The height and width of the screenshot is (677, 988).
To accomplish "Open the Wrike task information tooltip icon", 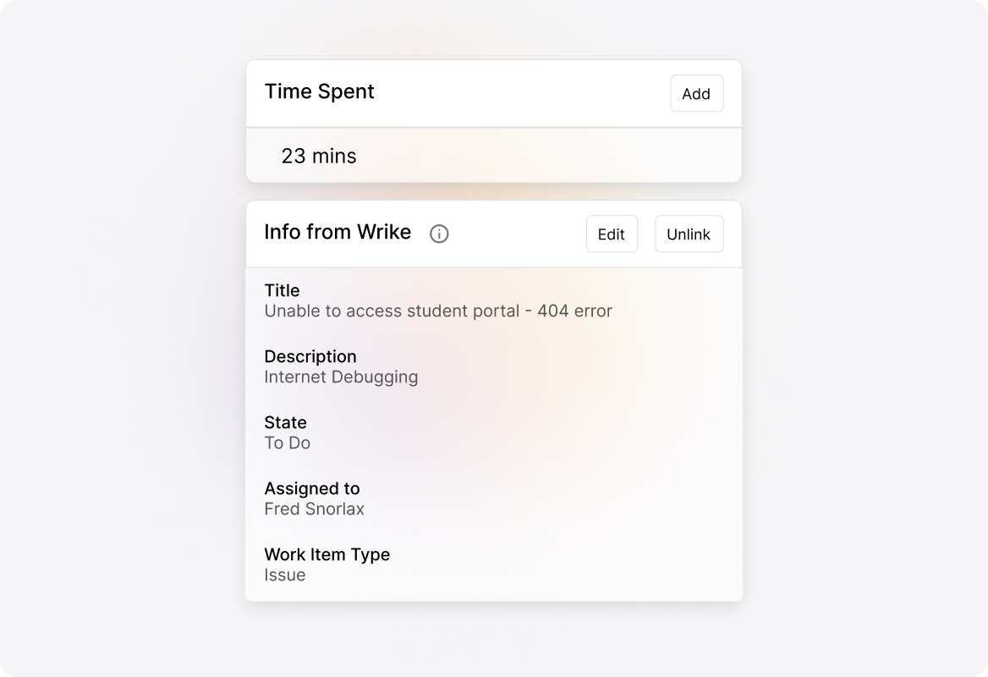I will (x=439, y=234).
